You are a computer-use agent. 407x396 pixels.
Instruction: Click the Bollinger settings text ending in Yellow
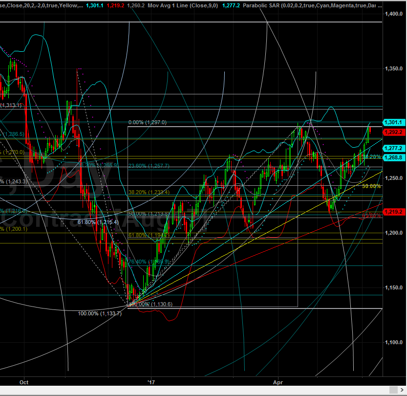[42, 5]
